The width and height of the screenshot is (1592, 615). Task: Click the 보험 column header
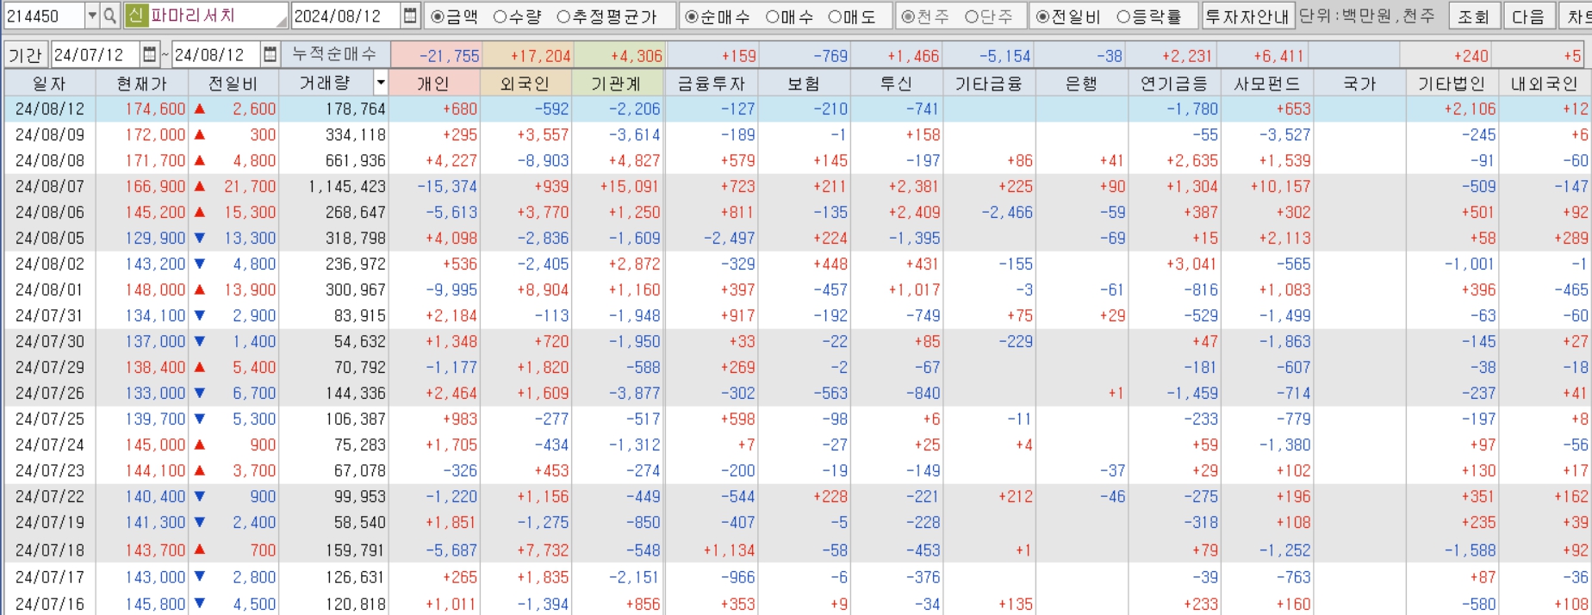(x=804, y=84)
